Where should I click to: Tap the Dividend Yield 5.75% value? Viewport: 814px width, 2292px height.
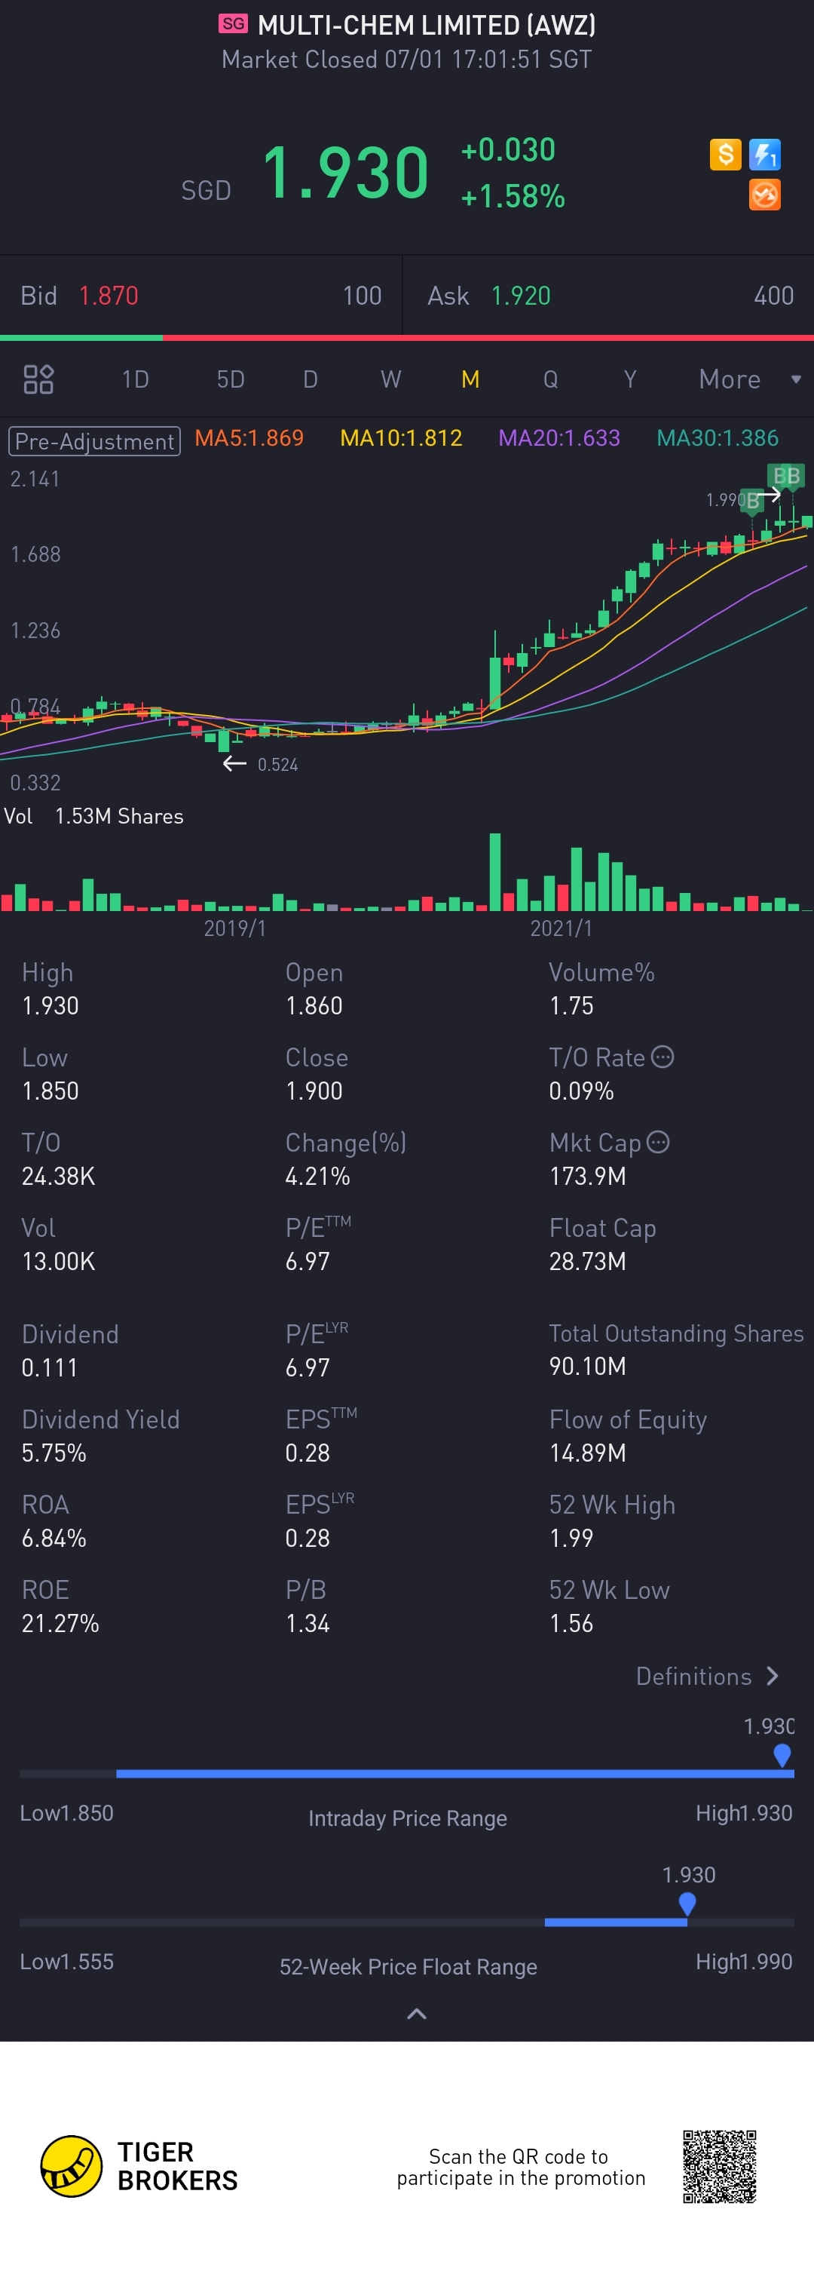pos(54,1453)
